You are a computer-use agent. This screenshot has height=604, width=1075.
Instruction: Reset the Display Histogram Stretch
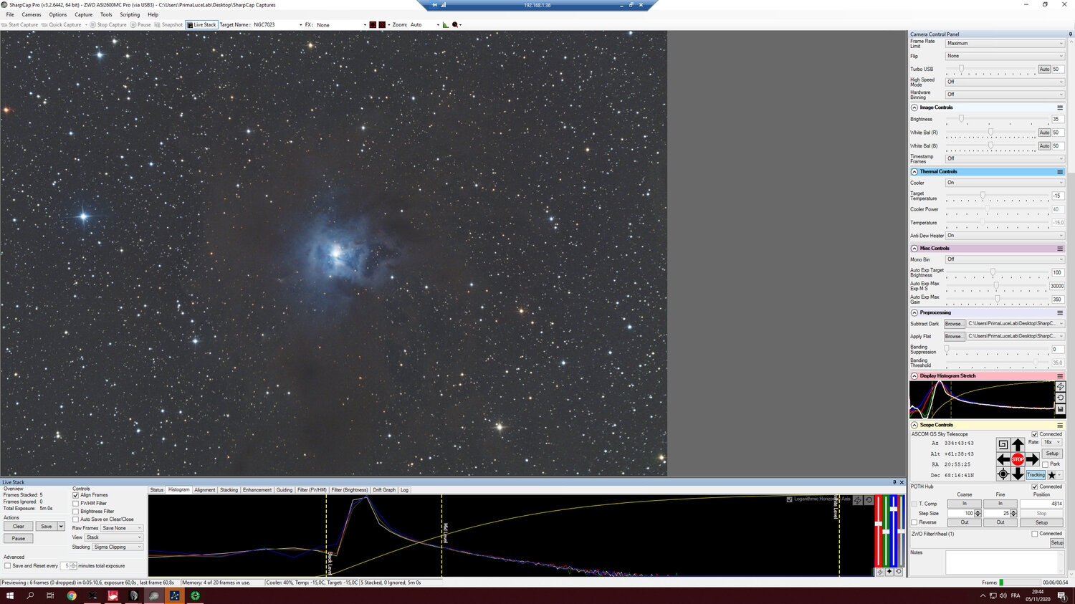point(1061,398)
